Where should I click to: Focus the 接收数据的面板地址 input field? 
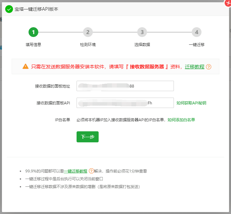point(125,86)
